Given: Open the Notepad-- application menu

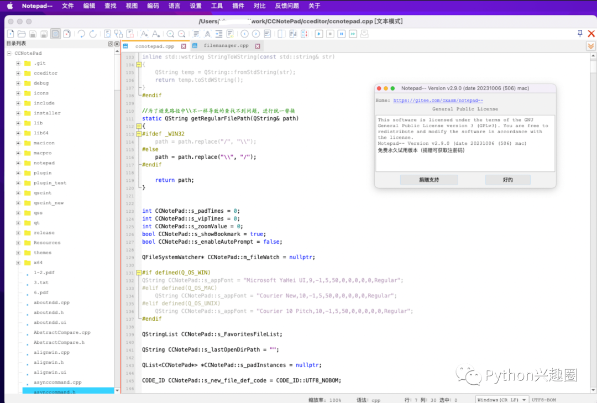Looking at the screenshot, I should pos(37,6).
